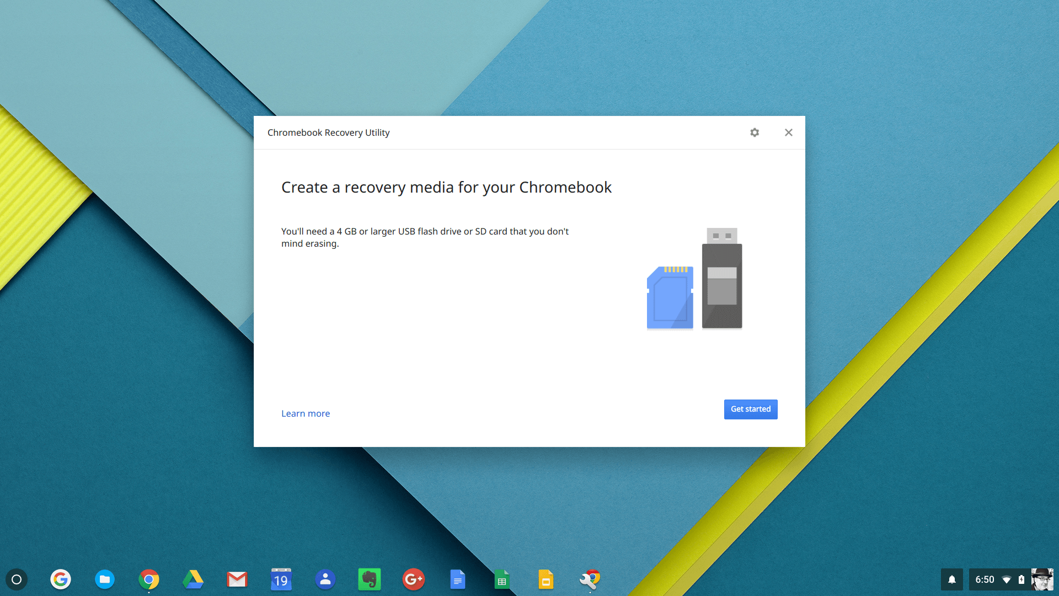
Task: Click the 'Chromebook Recovery Utility' window title
Action: click(x=329, y=132)
